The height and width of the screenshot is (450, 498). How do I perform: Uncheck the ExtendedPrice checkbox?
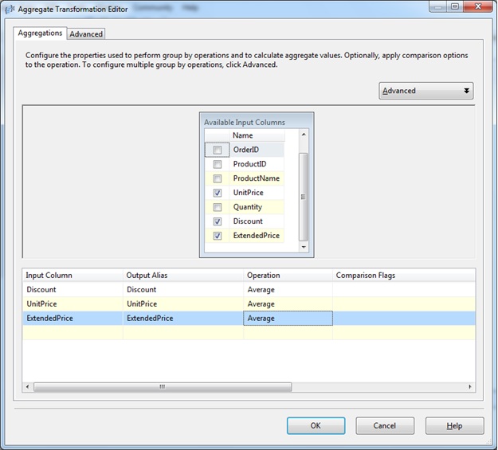(x=218, y=236)
